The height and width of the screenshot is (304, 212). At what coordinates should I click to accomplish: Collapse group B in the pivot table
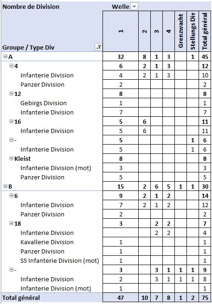pyautogui.click(x=5, y=186)
